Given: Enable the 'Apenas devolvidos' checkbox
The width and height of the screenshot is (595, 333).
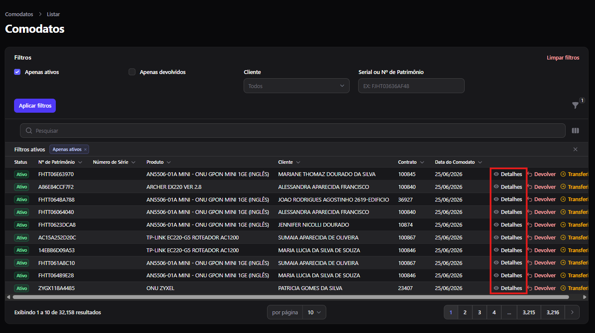Looking at the screenshot, I should point(132,72).
